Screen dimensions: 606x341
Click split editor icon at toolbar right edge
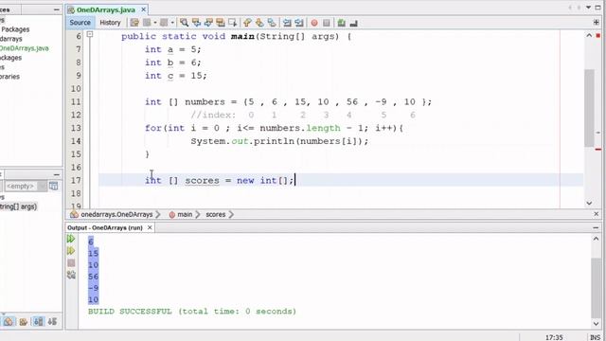596,23
